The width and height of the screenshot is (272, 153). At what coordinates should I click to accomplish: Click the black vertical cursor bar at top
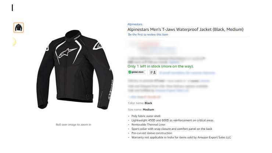click(x=12, y=8)
